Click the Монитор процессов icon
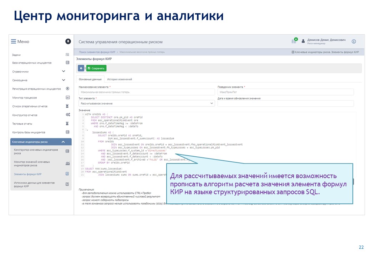Image resolution: width=371 pixels, height=257 pixels. 67,97
